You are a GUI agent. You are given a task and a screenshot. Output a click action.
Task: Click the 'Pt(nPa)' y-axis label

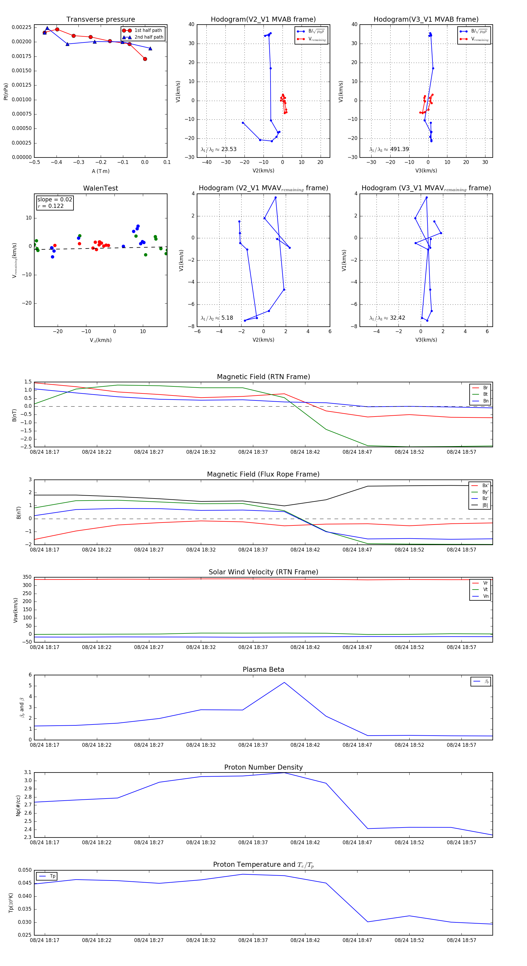coord(6,91)
